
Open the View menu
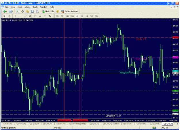click(x=13, y=7)
